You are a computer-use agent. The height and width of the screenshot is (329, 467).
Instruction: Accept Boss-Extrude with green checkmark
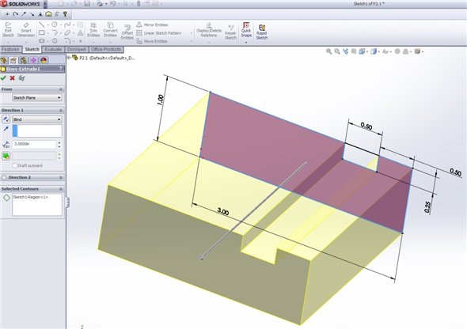pyautogui.click(x=3, y=78)
